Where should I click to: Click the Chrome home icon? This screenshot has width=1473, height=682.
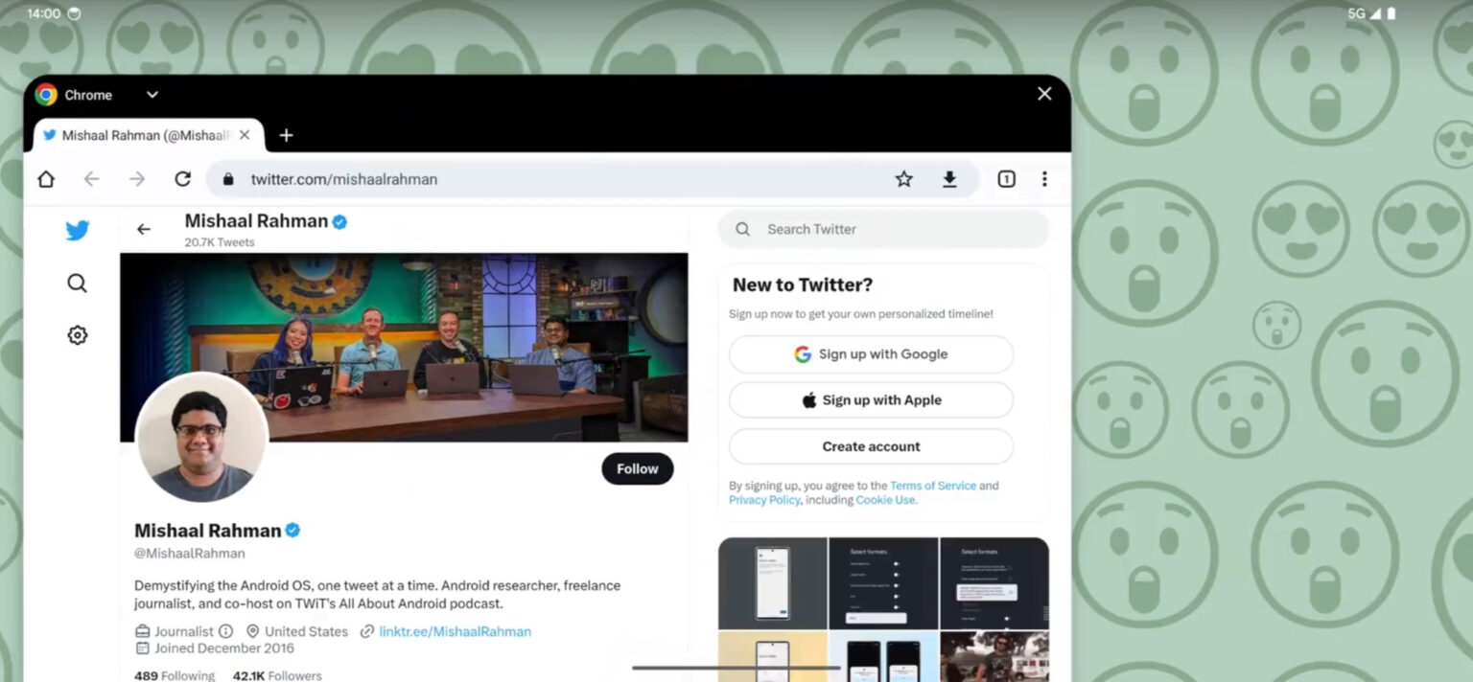coord(45,178)
